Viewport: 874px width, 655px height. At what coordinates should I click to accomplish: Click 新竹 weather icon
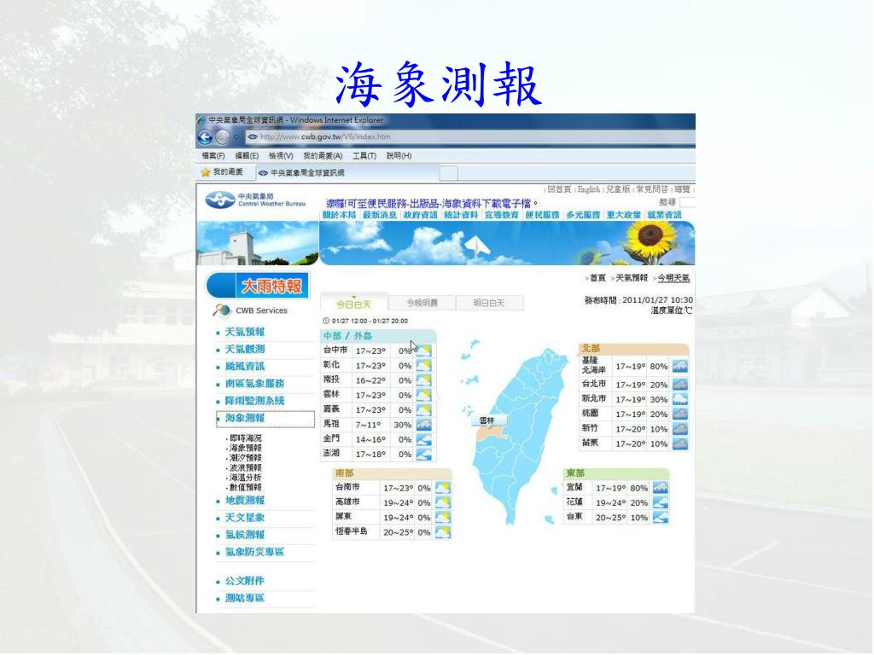pos(680,429)
